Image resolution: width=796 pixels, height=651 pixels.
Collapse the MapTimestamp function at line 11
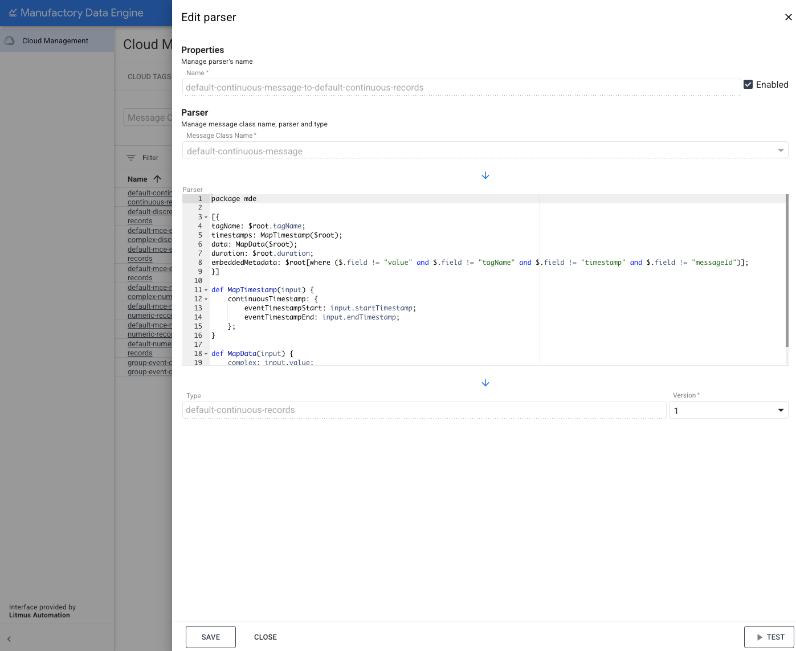(x=206, y=290)
